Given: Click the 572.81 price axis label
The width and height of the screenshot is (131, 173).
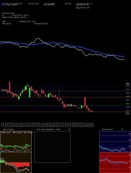Looking at the screenshot, I should coord(128,89).
